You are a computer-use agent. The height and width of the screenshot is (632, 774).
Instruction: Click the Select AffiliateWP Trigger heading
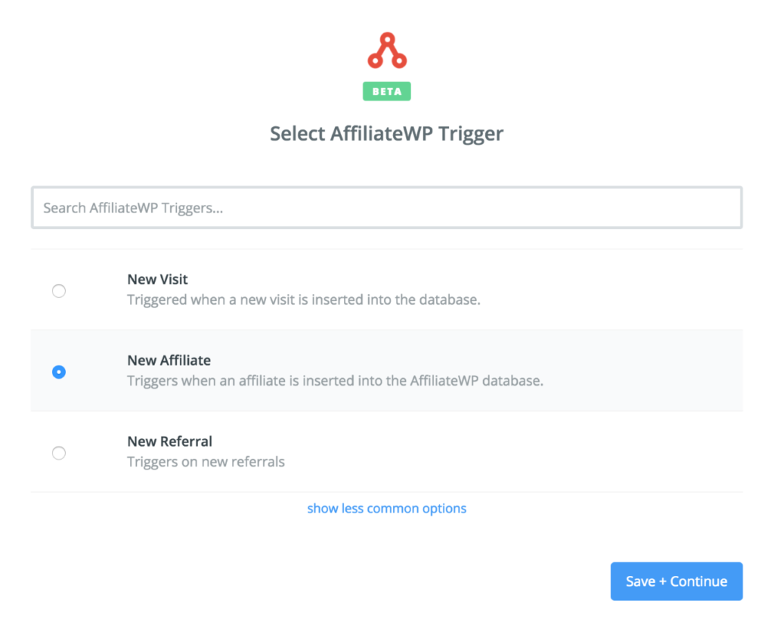pyautogui.click(x=387, y=133)
